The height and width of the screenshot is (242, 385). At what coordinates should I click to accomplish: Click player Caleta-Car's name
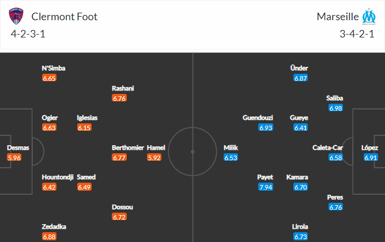(327, 148)
